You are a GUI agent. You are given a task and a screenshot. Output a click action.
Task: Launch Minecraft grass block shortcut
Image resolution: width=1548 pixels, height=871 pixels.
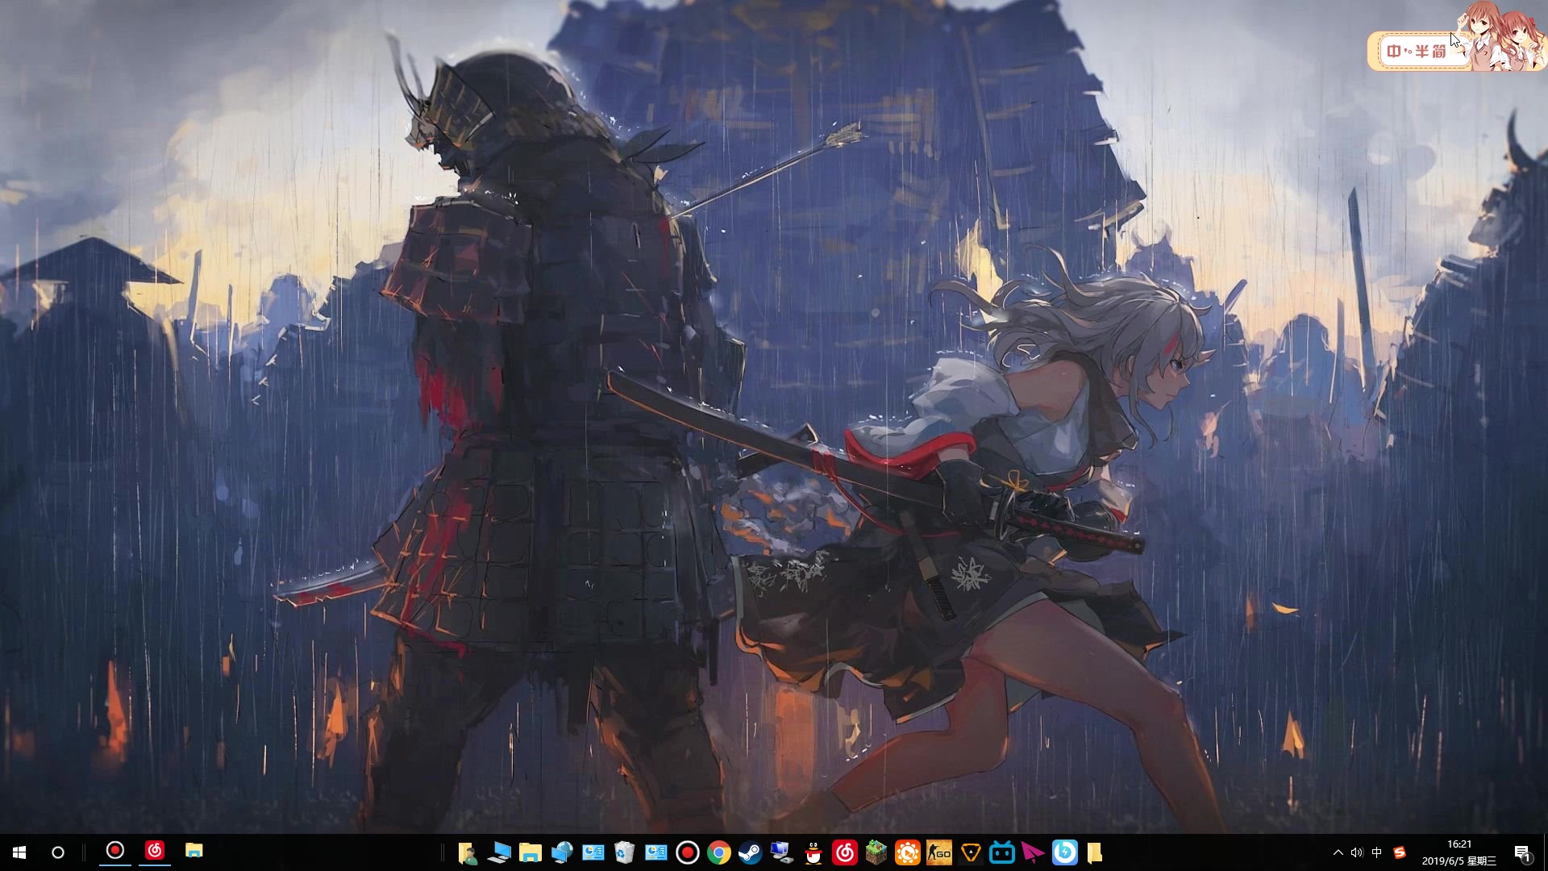876,852
